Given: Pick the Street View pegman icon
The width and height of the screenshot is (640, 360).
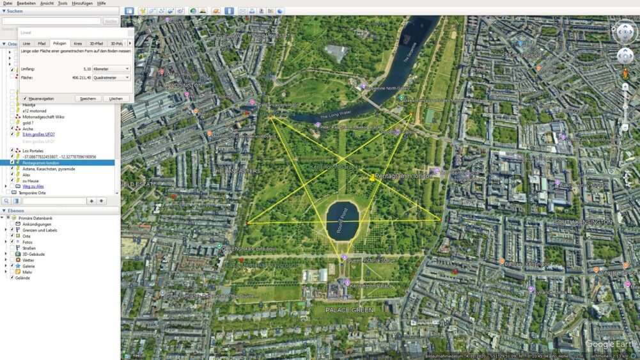Looking at the screenshot, I should [625, 74].
